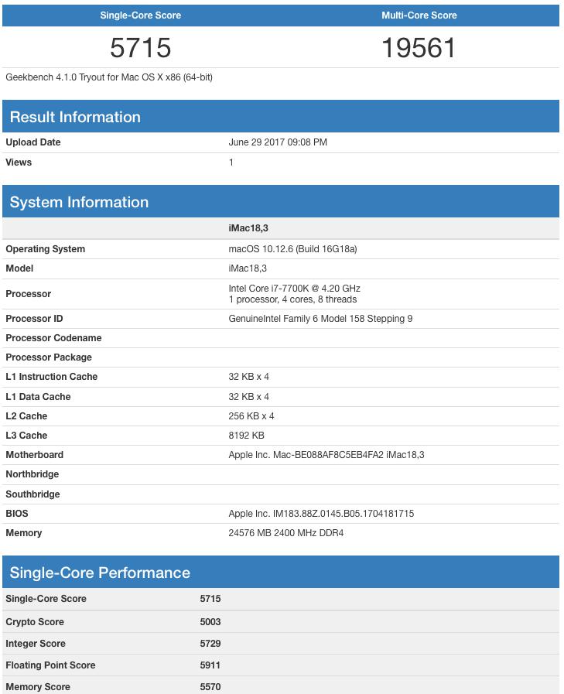Select the Processor Codename label

click(x=53, y=337)
